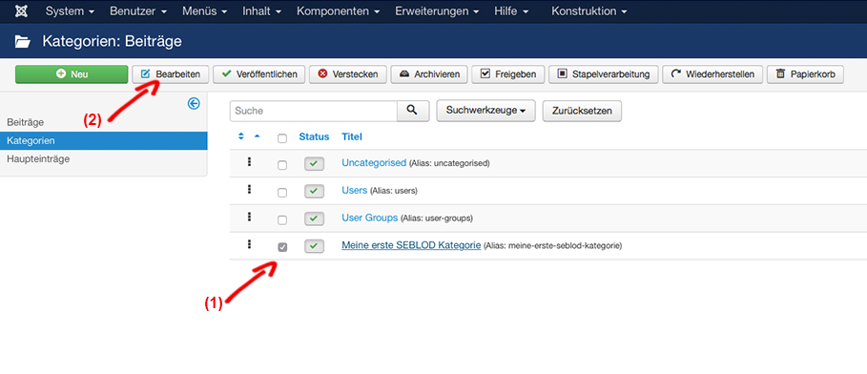Check the Uncategorised row checkbox

click(x=282, y=165)
